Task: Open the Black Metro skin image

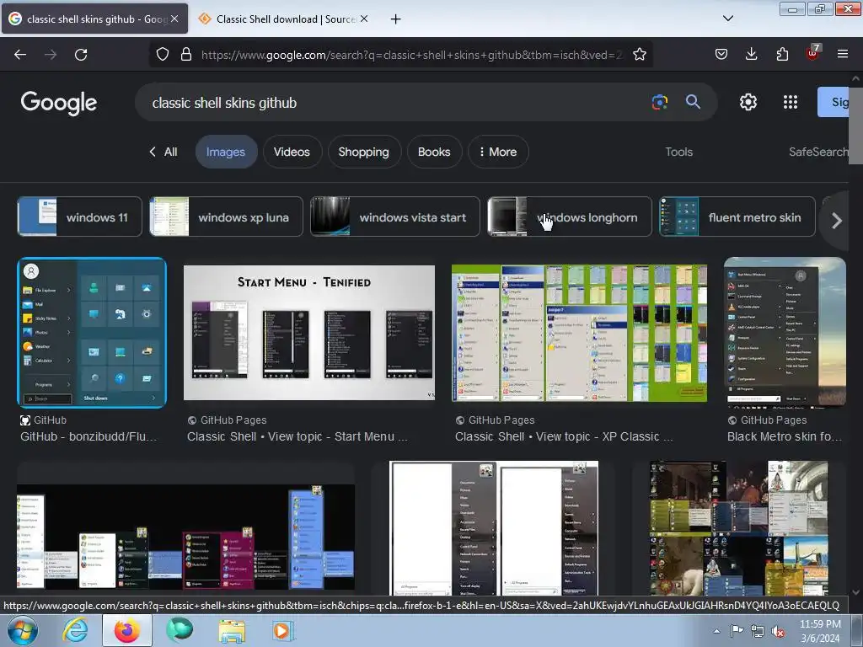Action: click(x=785, y=333)
